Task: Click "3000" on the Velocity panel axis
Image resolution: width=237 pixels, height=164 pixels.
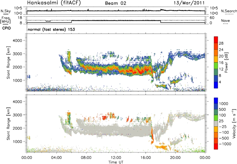Action: click(17, 115)
